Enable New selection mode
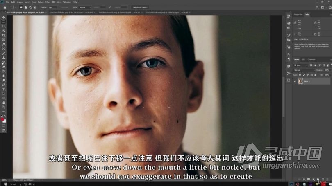 [x=21, y=7]
